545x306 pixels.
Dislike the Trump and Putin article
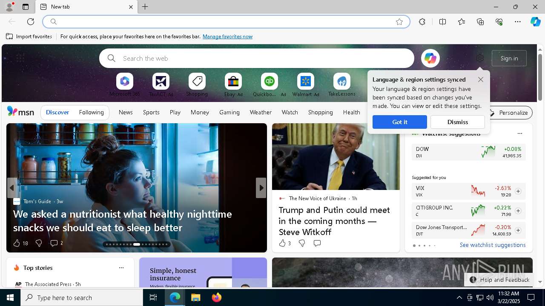(302, 243)
